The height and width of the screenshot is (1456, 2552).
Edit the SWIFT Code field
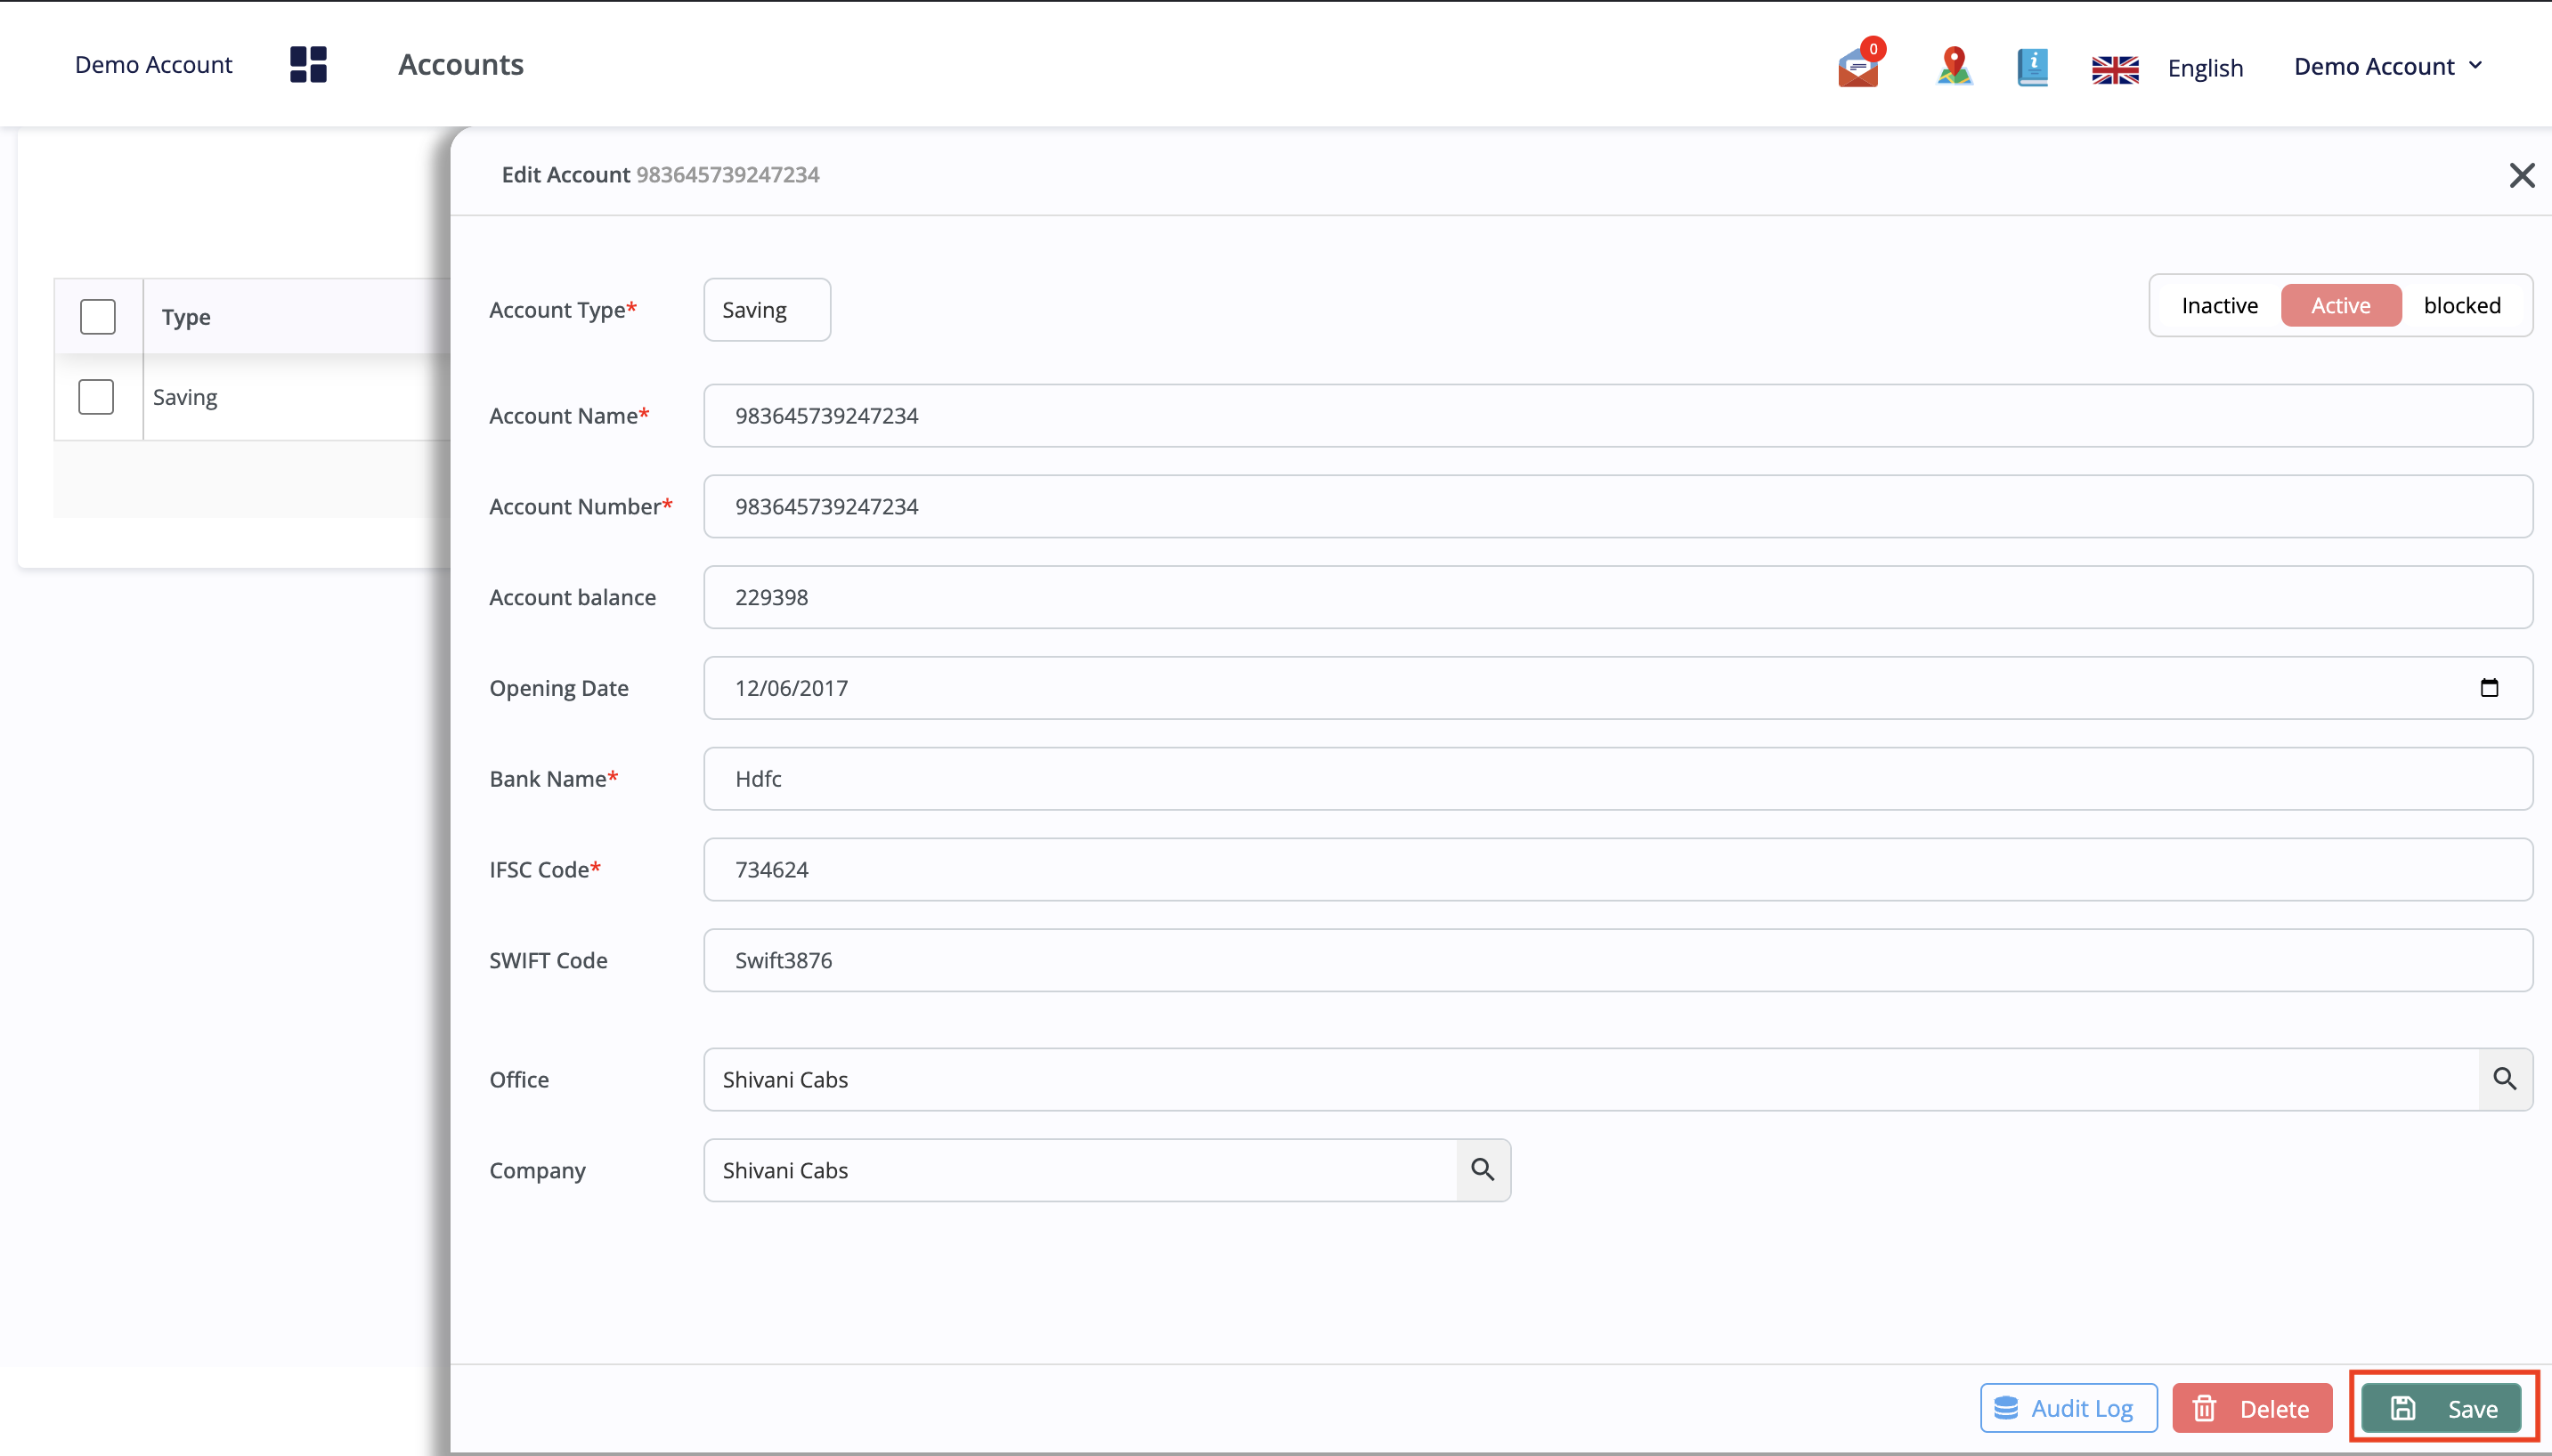point(1618,961)
